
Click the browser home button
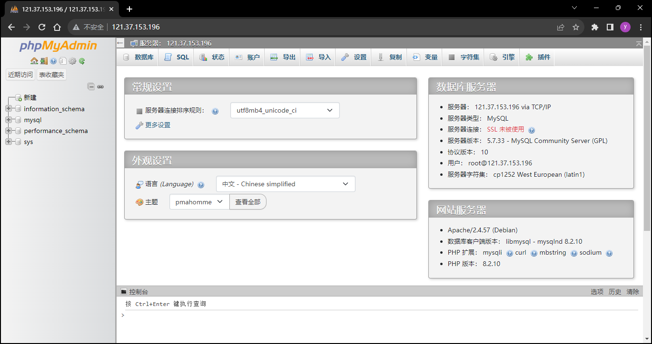pyautogui.click(x=57, y=27)
